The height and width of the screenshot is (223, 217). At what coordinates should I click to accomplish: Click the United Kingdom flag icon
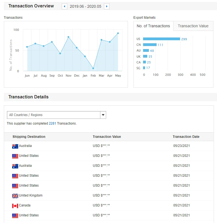point(15,196)
